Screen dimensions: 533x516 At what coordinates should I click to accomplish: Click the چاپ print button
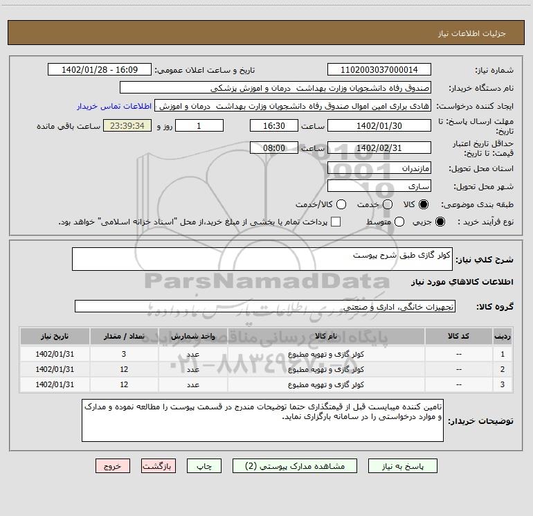[204, 466]
